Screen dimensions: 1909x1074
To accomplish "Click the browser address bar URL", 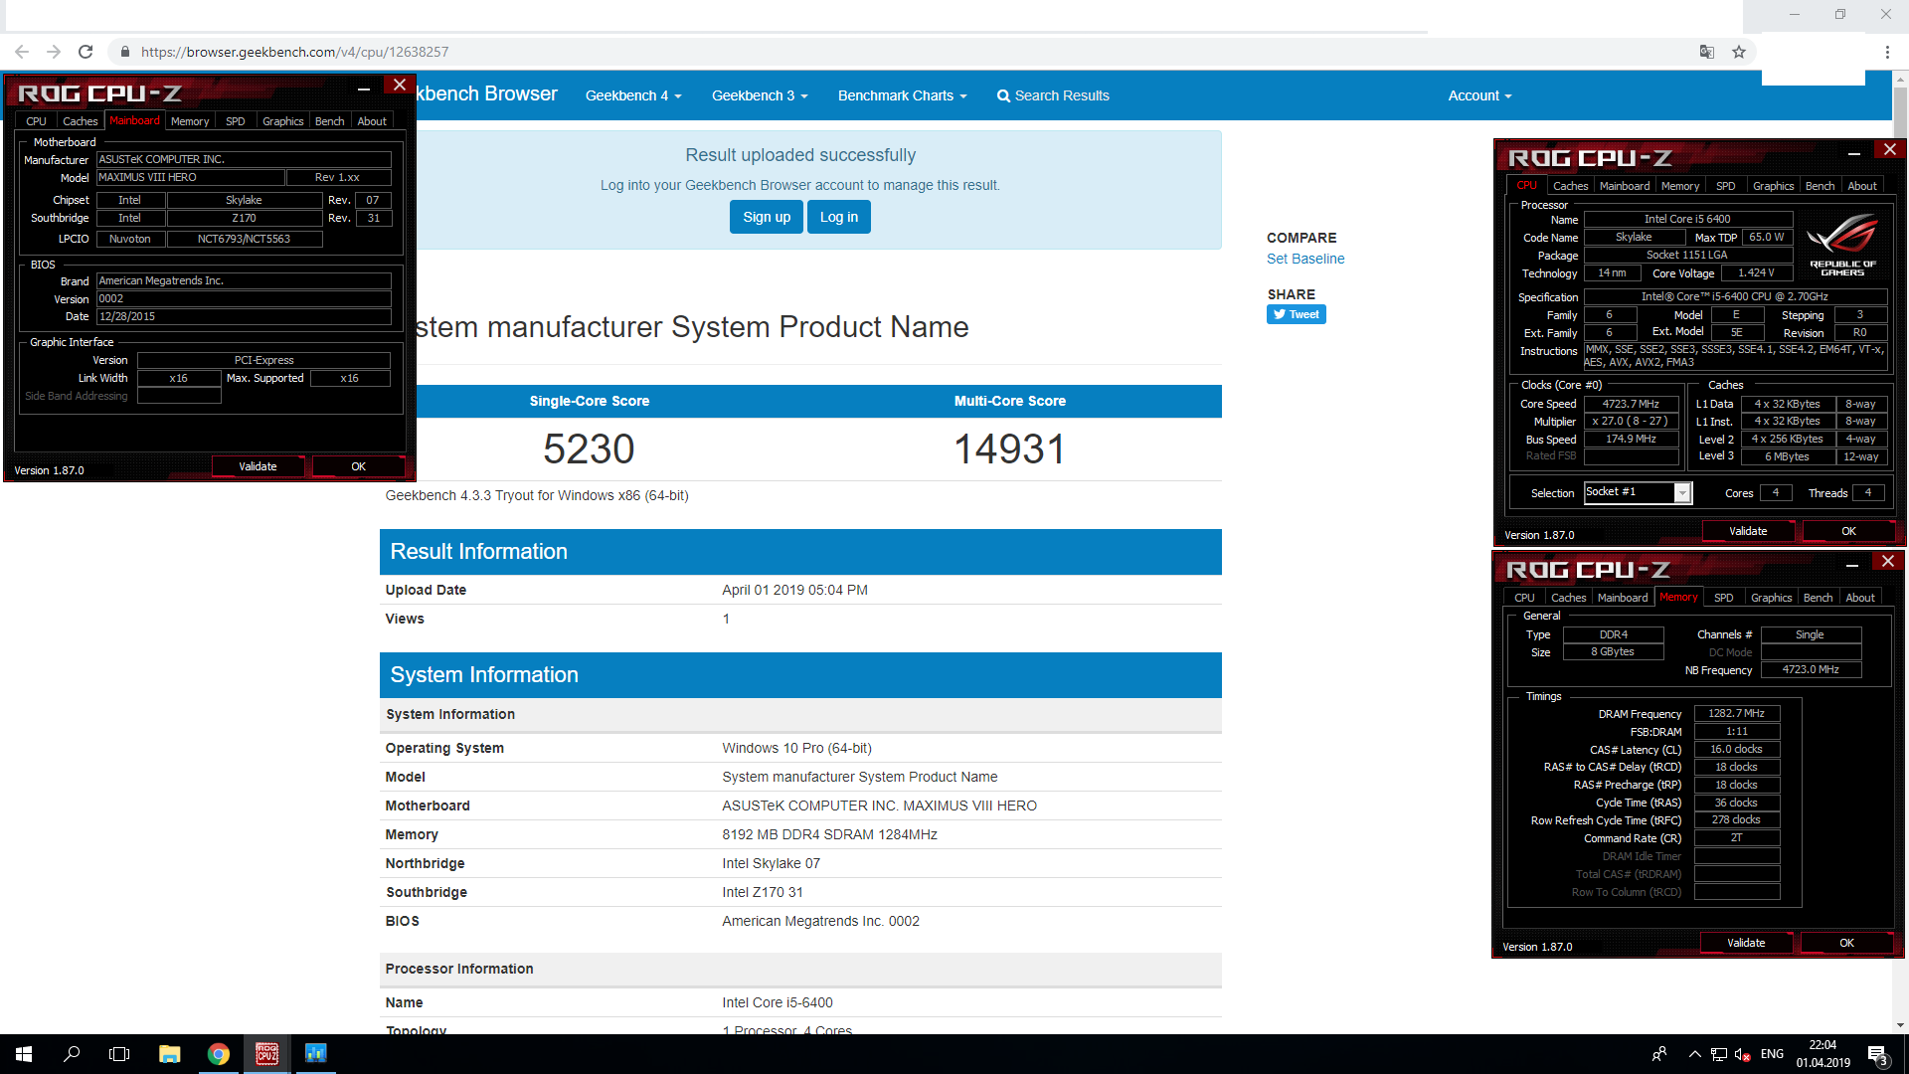I will pyautogui.click(x=294, y=52).
